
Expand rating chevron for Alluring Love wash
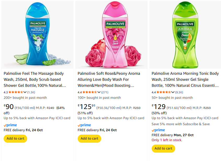point(99,92)
